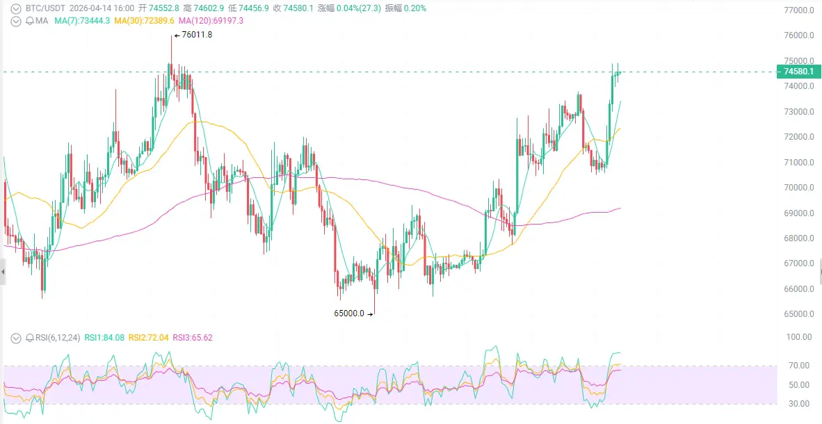822x424 pixels.
Task: Click the right edge panel handle
Action: 819,272
